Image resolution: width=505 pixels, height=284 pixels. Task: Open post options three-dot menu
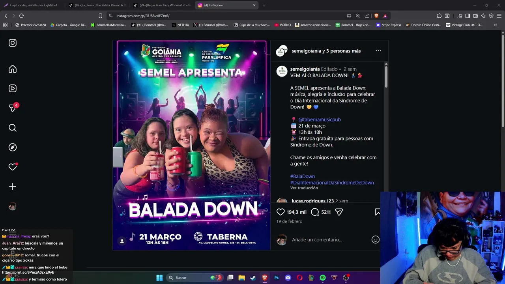click(x=378, y=51)
